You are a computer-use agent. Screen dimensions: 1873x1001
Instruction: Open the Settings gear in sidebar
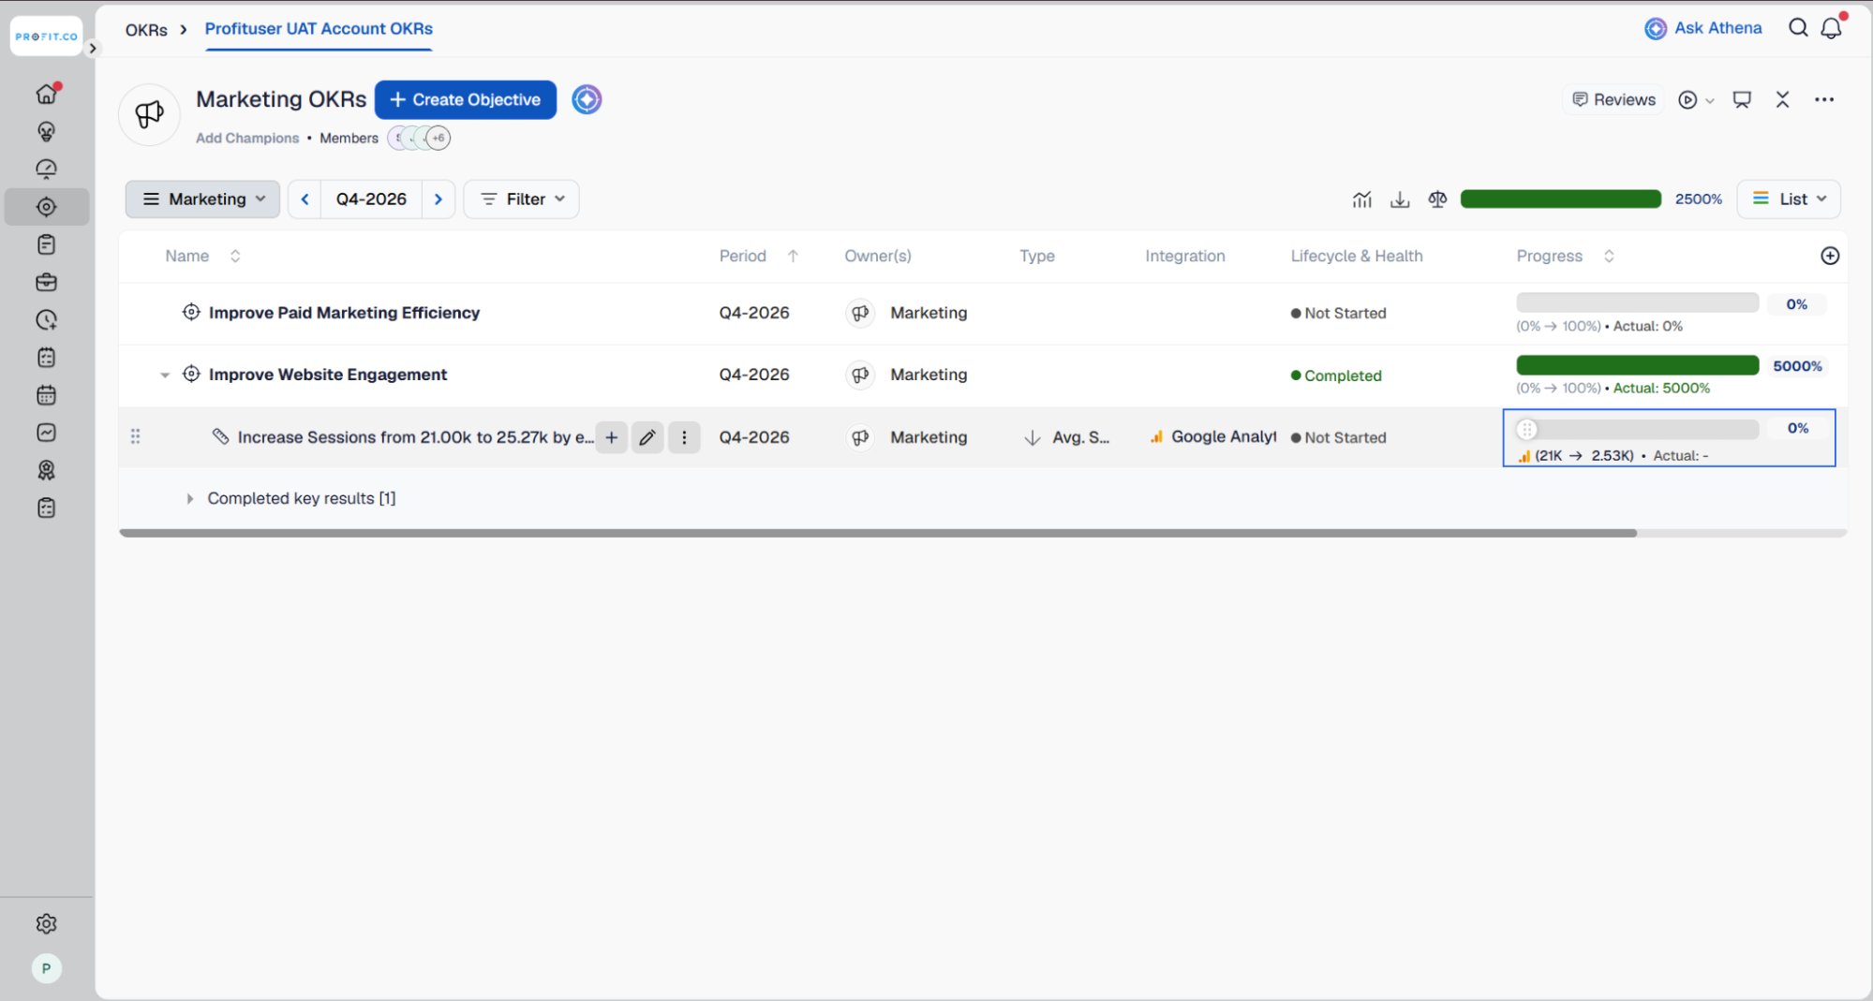[46, 923]
